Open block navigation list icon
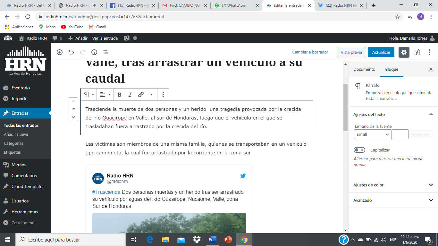The height and width of the screenshot is (246, 438). 106,52
